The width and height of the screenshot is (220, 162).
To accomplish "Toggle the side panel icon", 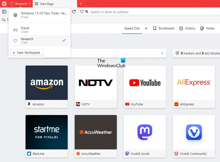I will click(4, 12).
